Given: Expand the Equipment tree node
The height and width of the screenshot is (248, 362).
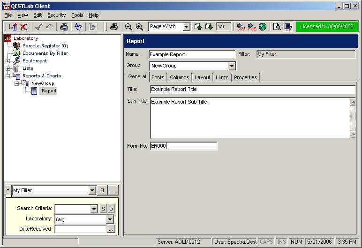Looking at the screenshot, I should point(8,61).
